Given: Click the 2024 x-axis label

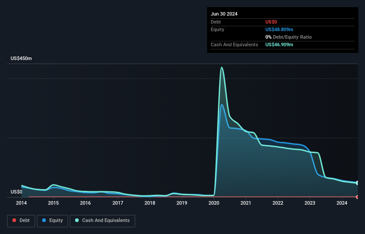Looking at the screenshot, I should tap(342, 203).
